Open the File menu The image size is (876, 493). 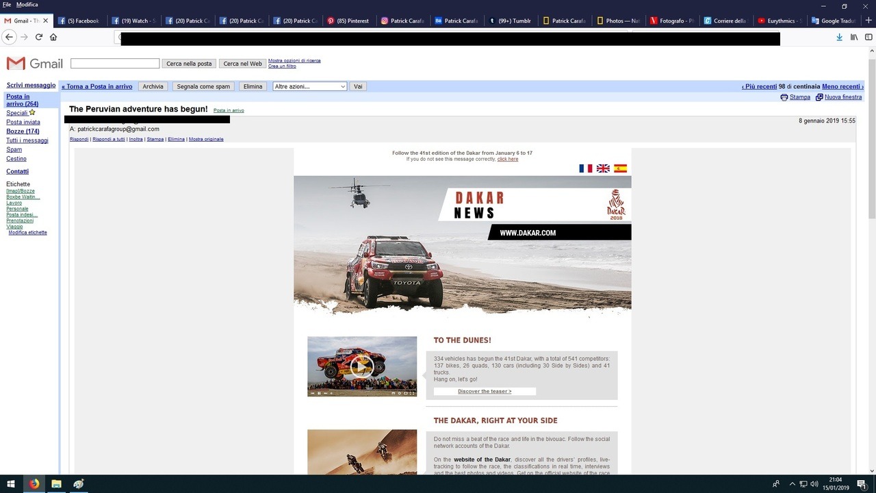pos(7,5)
